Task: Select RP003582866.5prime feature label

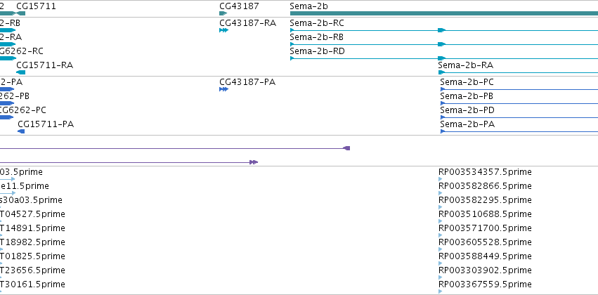Action: tap(485, 186)
